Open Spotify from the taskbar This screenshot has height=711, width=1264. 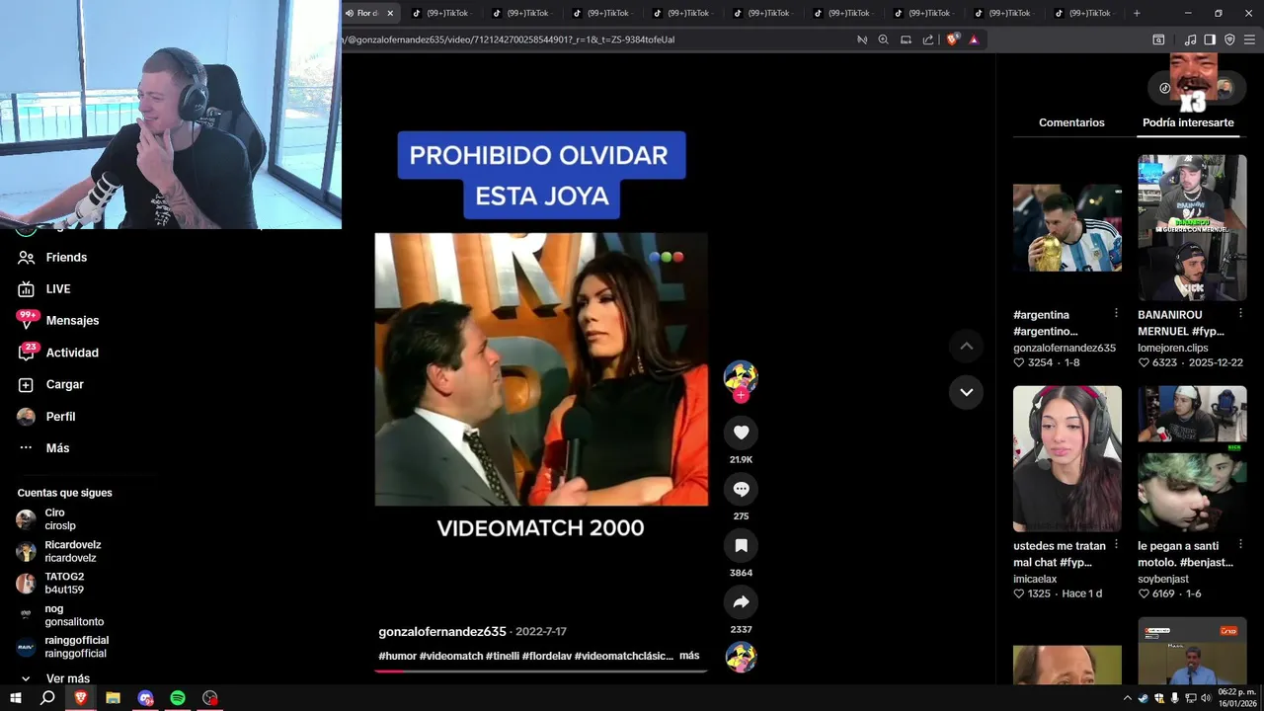(178, 698)
